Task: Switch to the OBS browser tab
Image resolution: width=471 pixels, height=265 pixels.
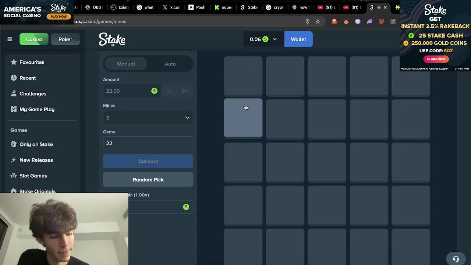Action: click(x=93, y=7)
